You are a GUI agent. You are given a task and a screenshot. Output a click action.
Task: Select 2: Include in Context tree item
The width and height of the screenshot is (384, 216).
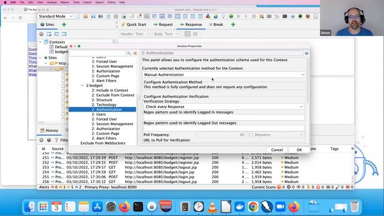pos(110,91)
